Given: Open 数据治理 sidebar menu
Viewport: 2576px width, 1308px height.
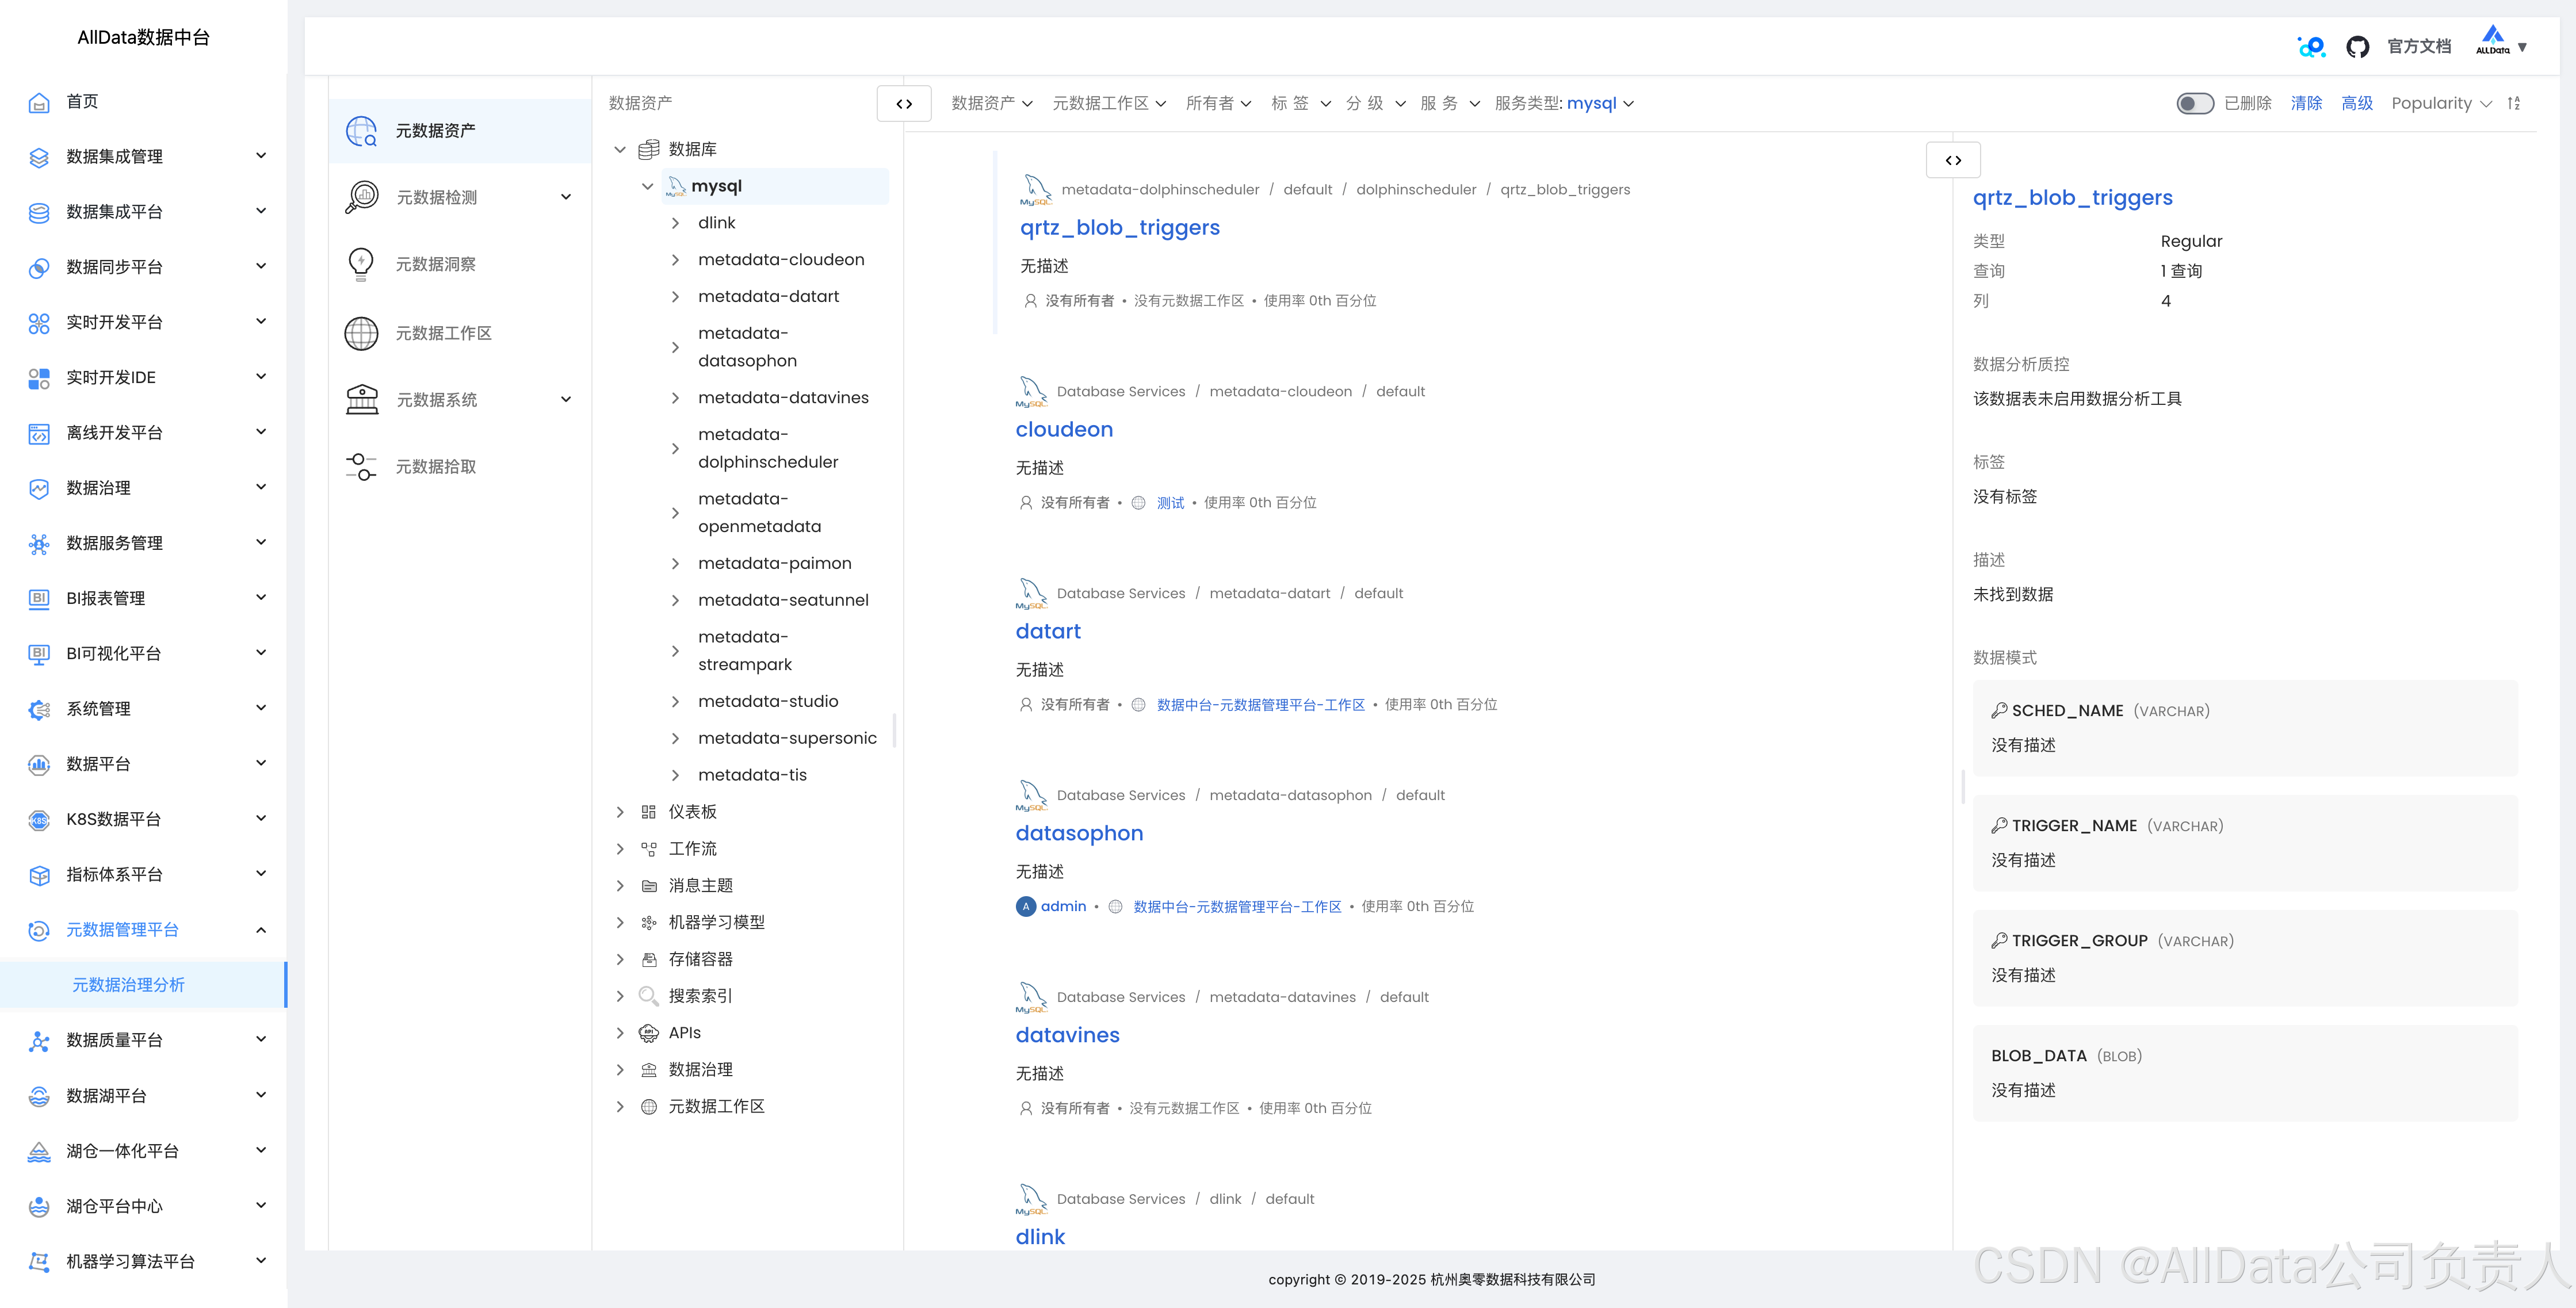Looking at the screenshot, I should [x=144, y=488].
